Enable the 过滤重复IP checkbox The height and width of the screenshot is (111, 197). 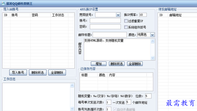click(126, 21)
